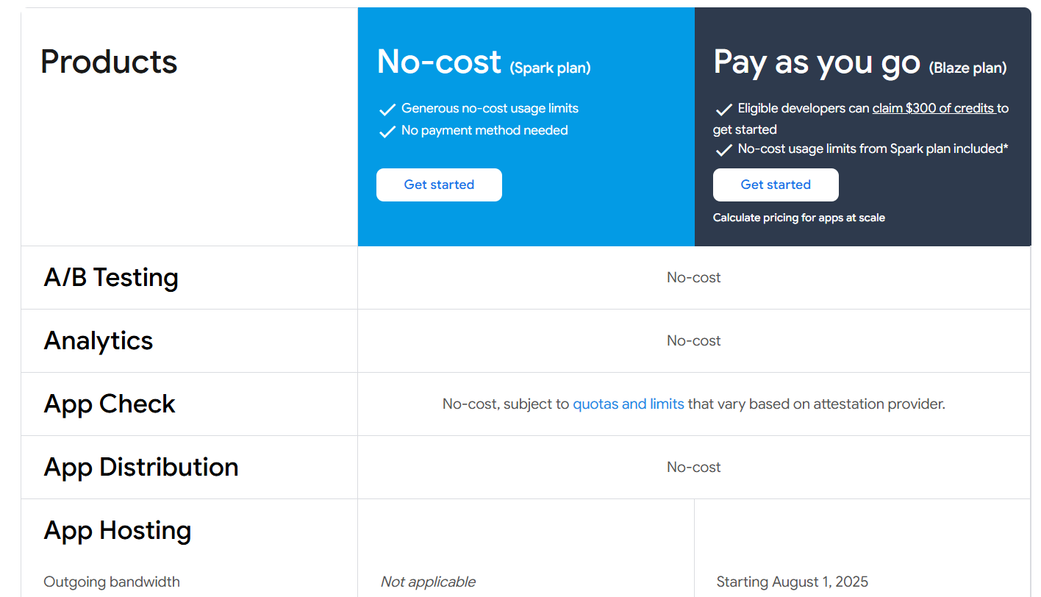This screenshot has width=1041, height=597.
Task: Click checkmark beside "No payment method needed"
Action: (x=387, y=130)
